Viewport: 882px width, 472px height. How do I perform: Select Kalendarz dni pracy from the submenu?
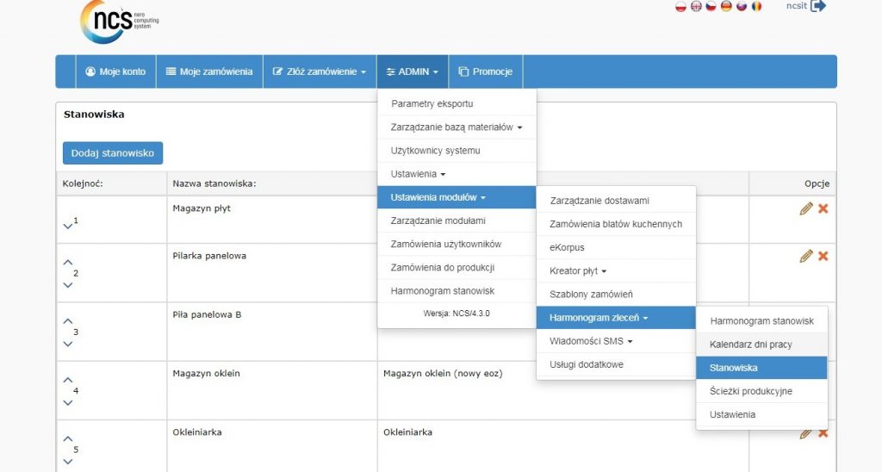(750, 345)
